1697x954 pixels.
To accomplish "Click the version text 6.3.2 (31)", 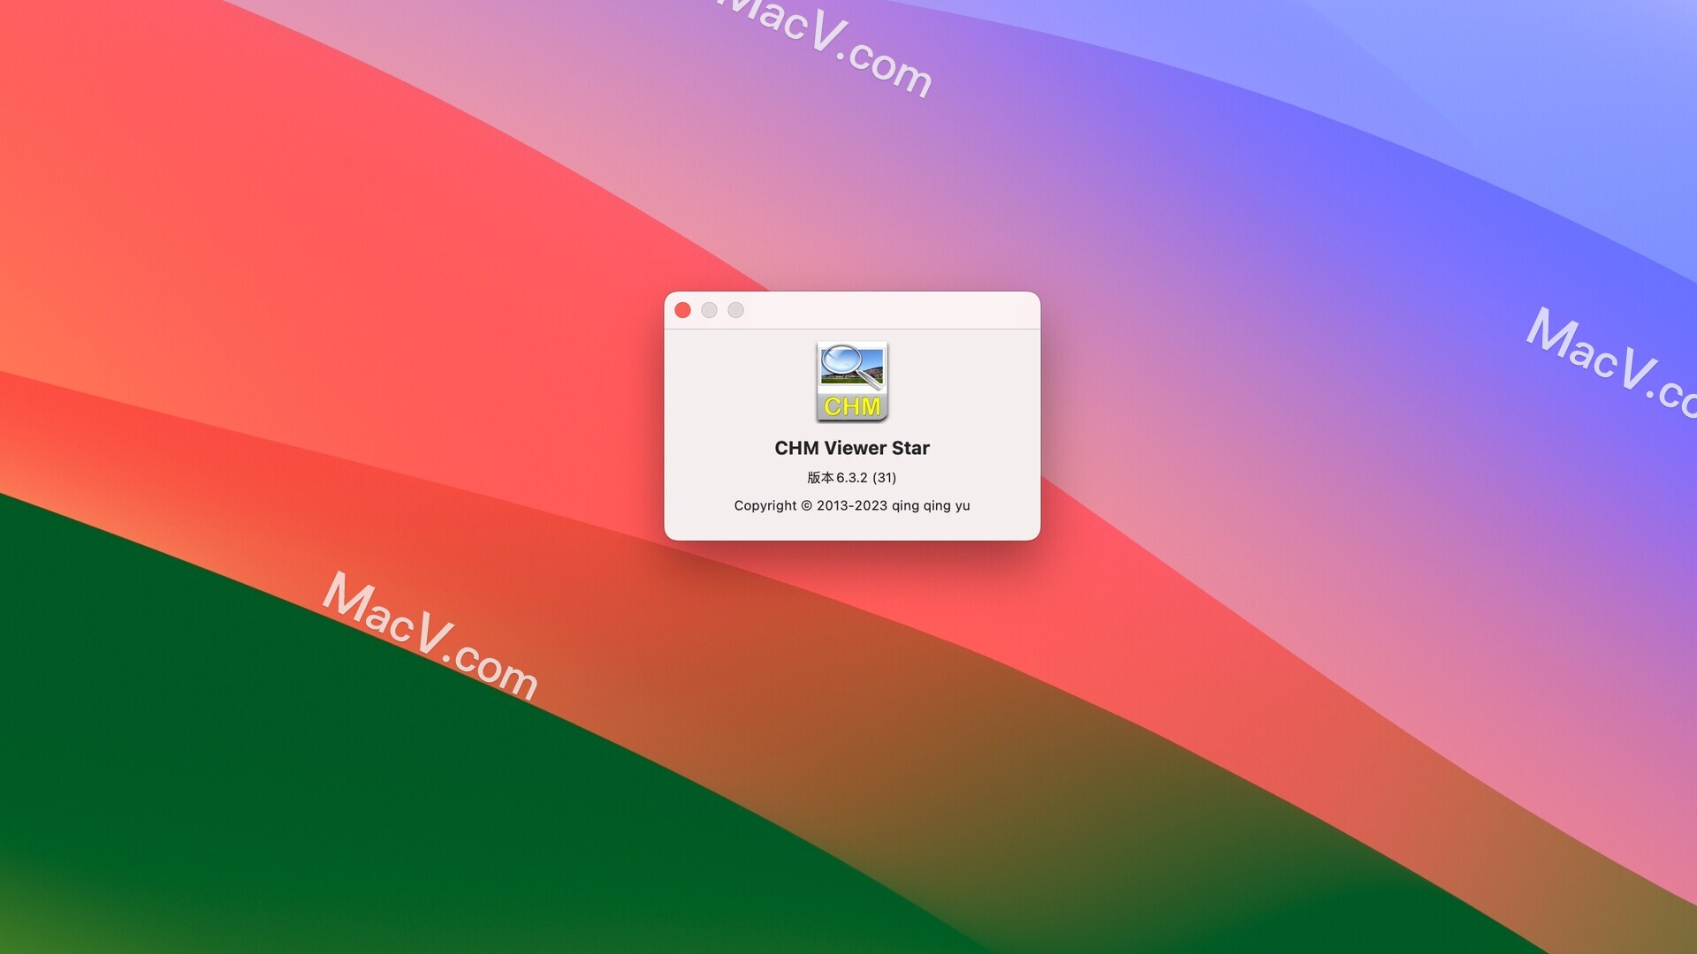I will click(852, 478).
